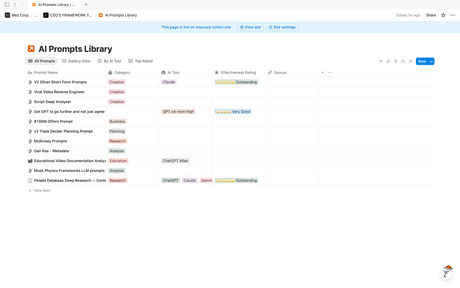Open the sort arrows icon
The image size is (460, 288).
pyautogui.click(x=388, y=61)
